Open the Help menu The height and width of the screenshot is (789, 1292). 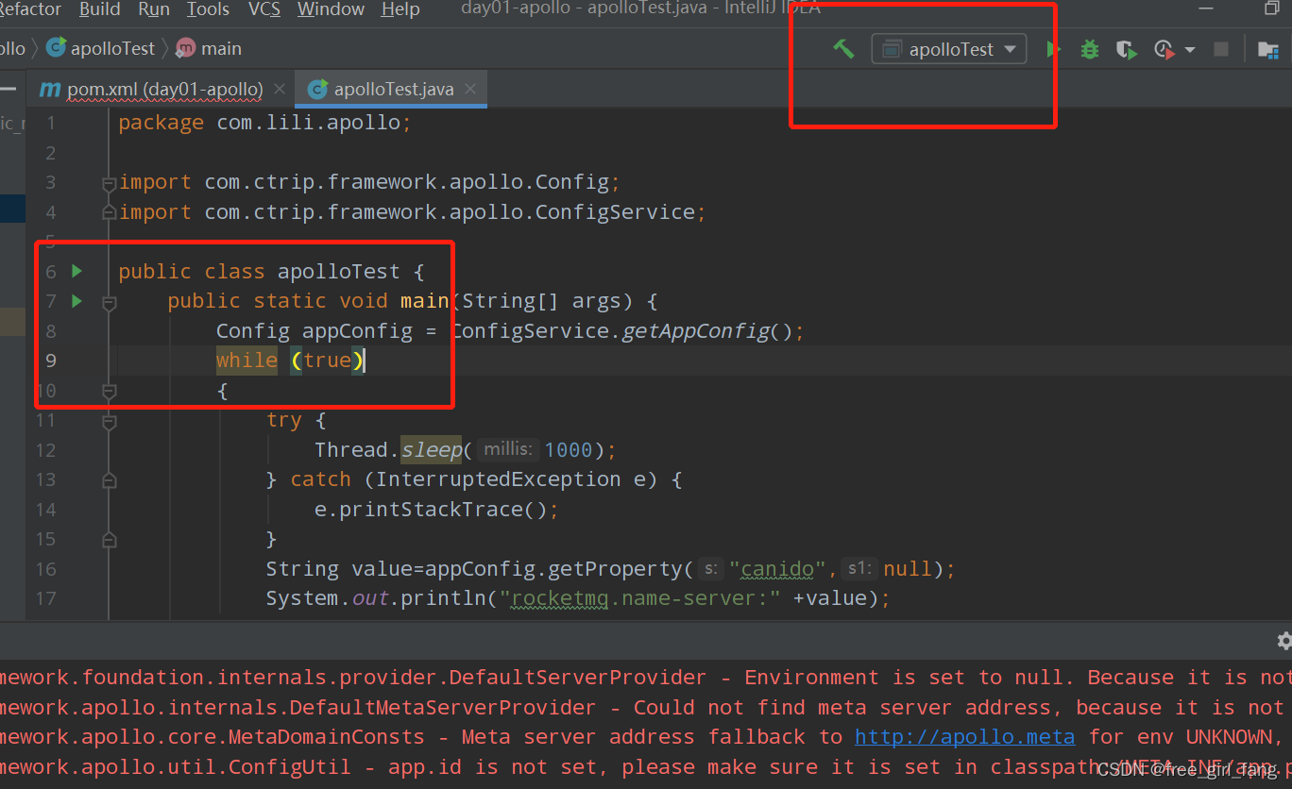(400, 9)
